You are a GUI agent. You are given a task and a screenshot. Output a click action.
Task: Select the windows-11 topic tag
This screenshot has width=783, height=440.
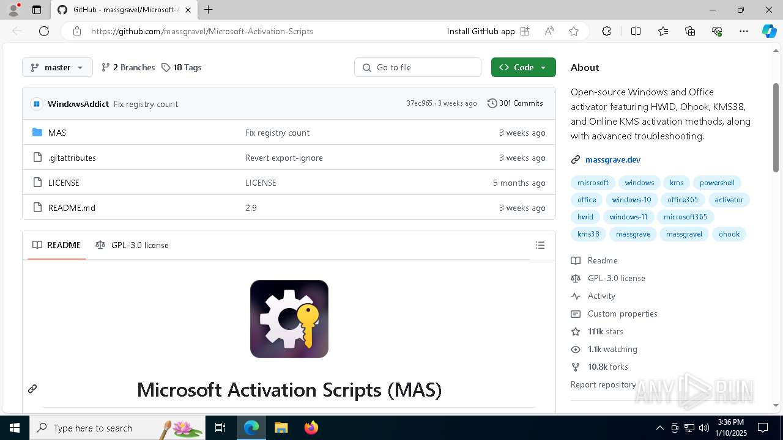pos(628,217)
